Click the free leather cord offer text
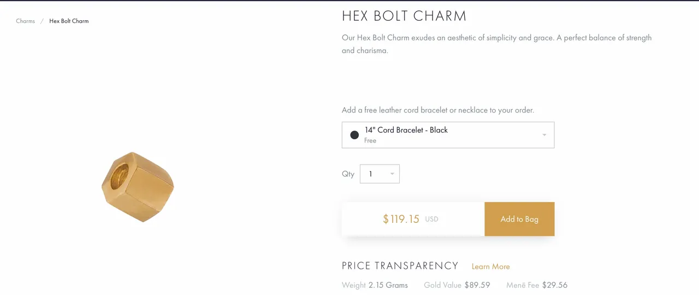The width and height of the screenshot is (699, 295). 438,110
